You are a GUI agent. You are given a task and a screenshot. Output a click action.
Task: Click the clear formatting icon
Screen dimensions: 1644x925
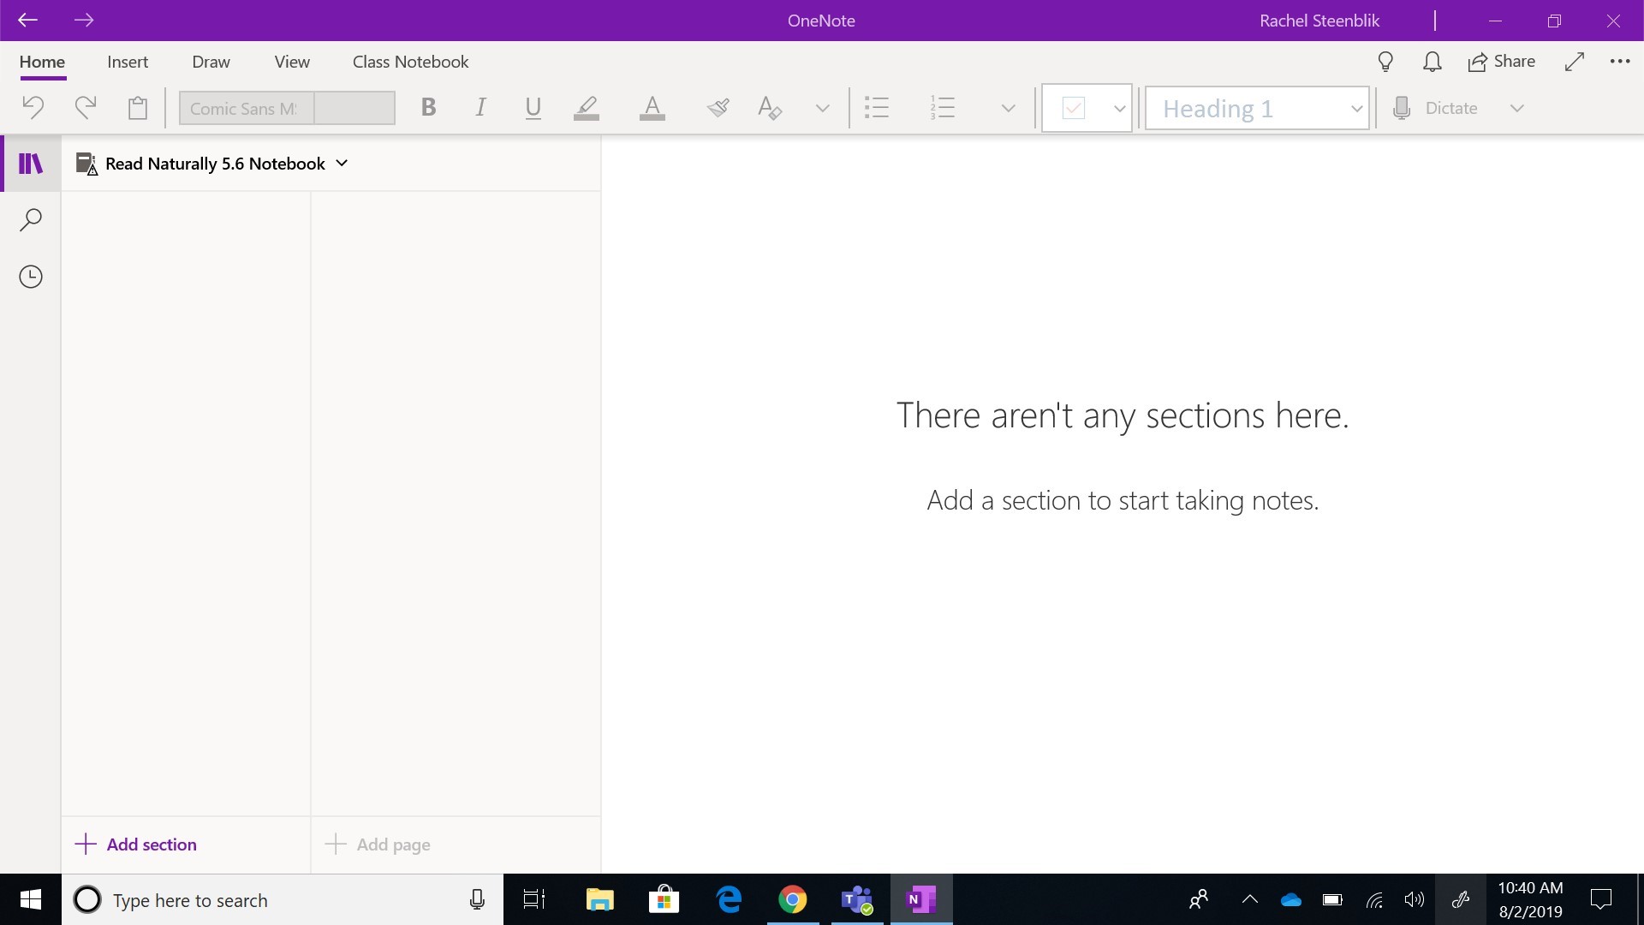click(769, 108)
